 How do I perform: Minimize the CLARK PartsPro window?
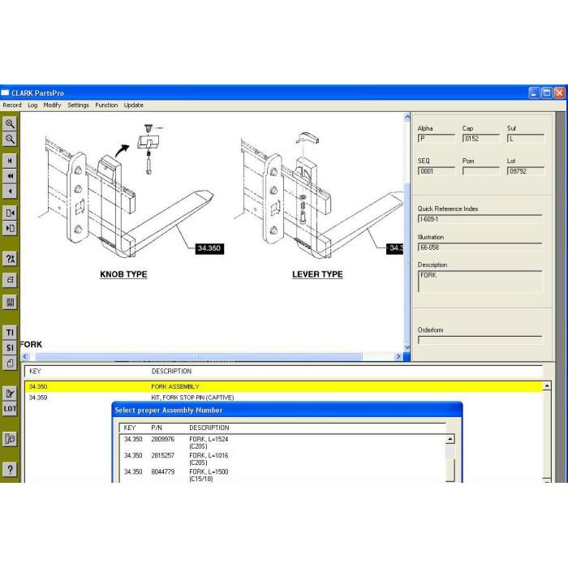(534, 93)
